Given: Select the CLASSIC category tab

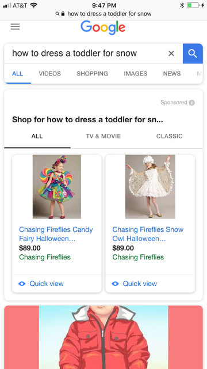Looking at the screenshot, I should (x=170, y=136).
